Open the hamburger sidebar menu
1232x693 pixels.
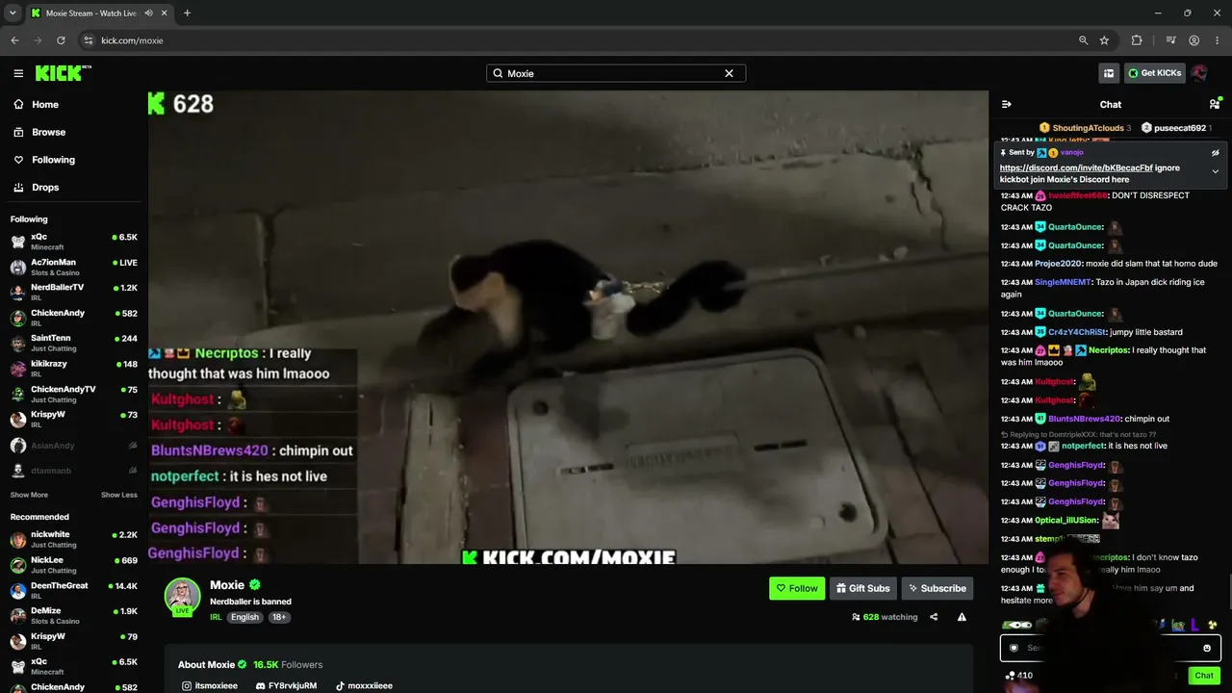click(18, 73)
